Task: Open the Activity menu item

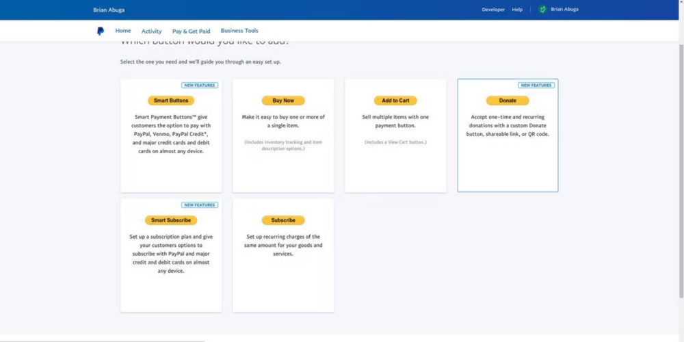Action: click(x=151, y=31)
